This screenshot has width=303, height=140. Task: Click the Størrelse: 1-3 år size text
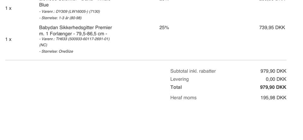(x=61, y=18)
